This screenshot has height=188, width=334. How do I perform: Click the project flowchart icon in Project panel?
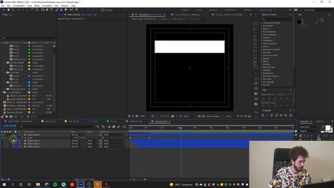click(x=54, y=46)
